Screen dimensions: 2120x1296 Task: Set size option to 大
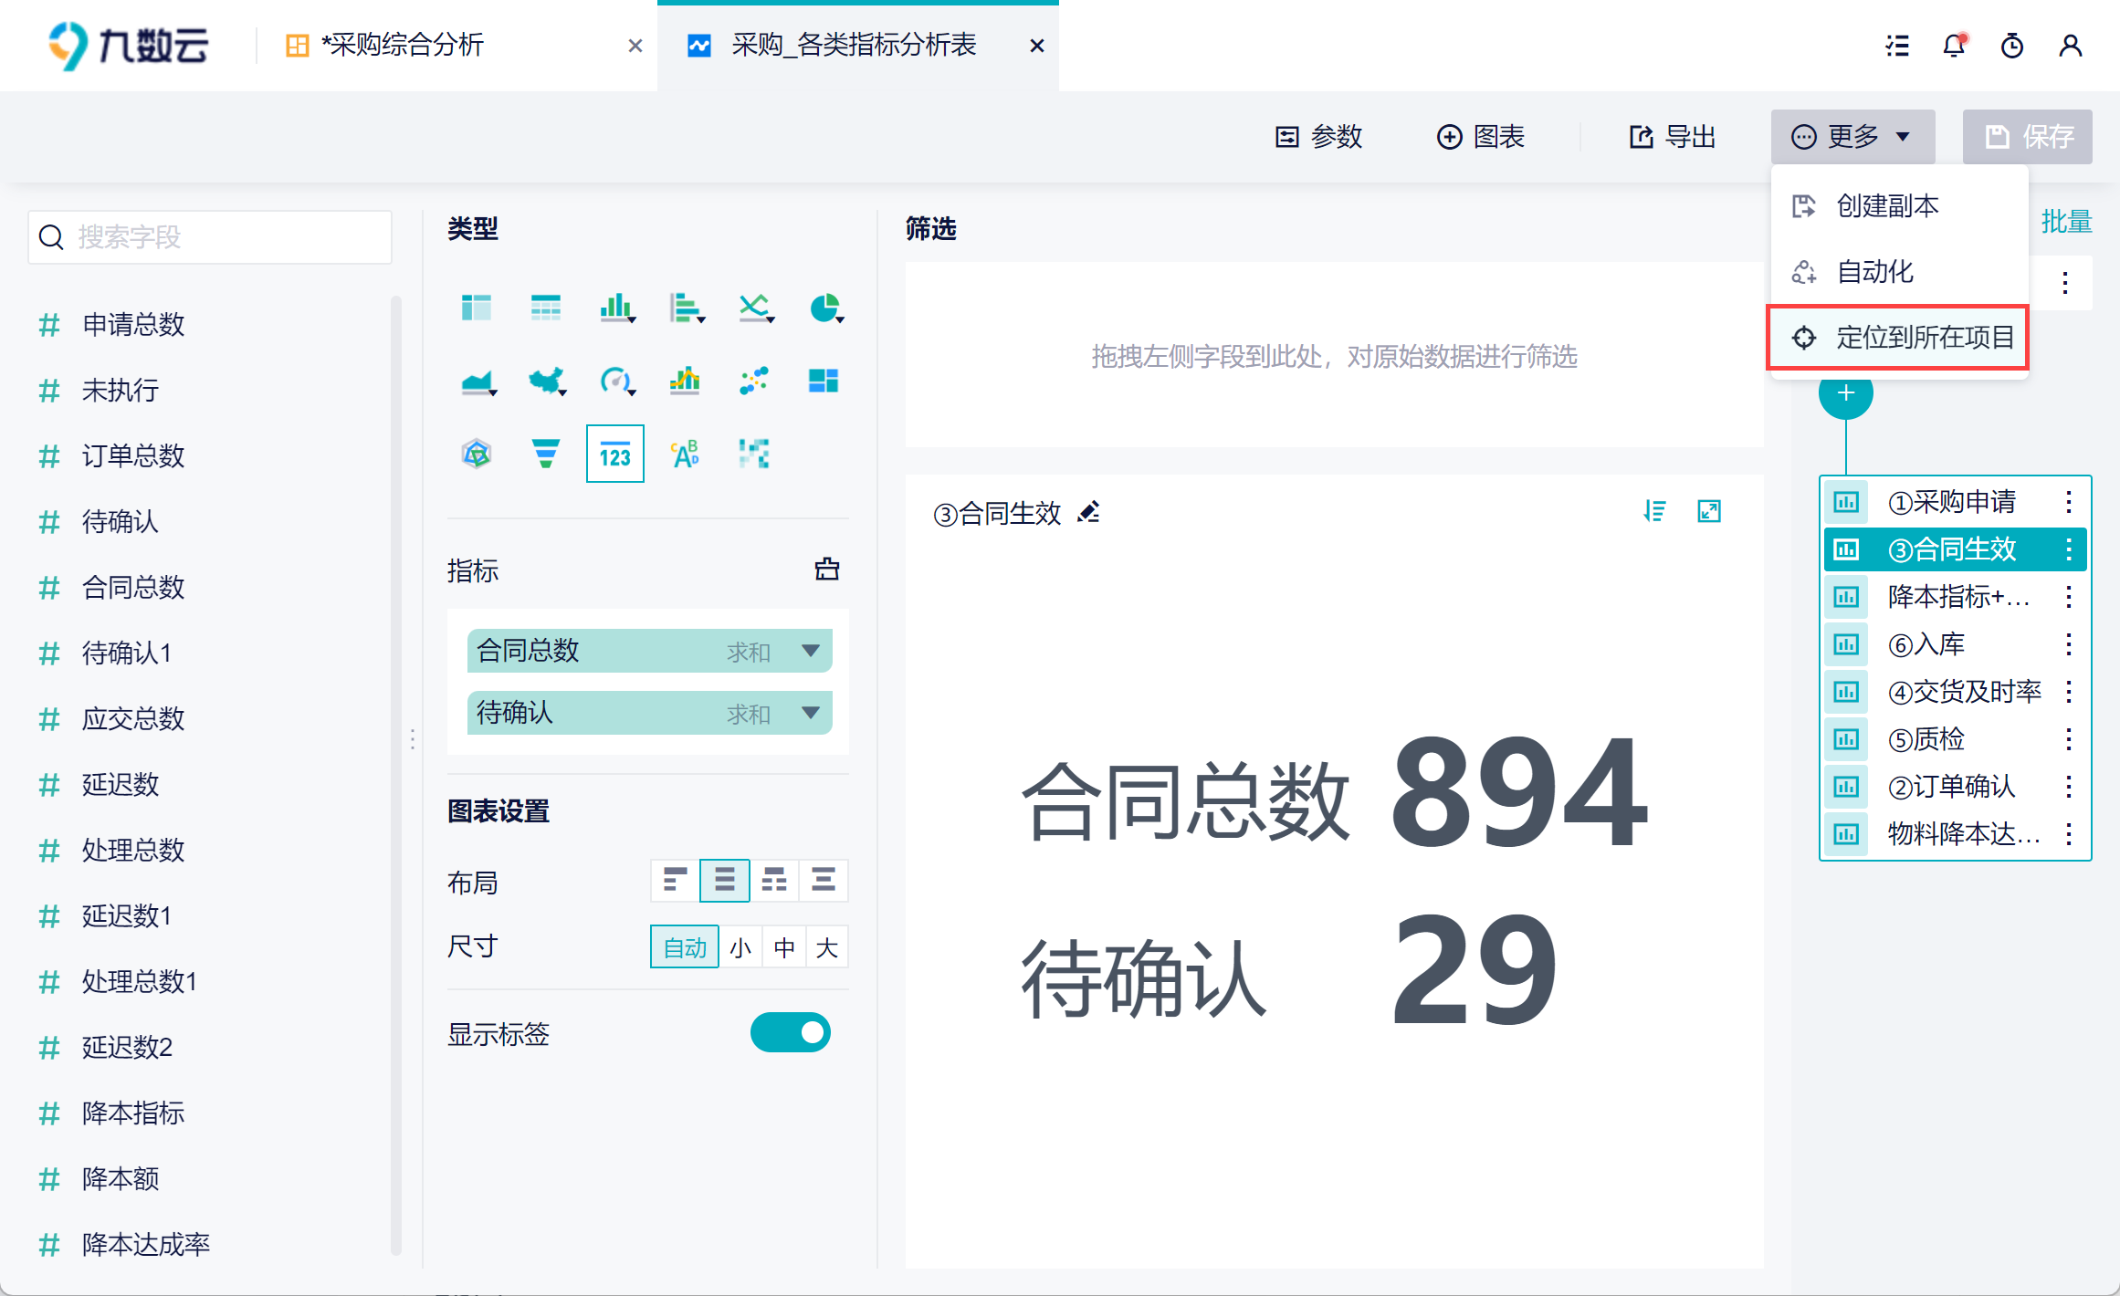[x=826, y=947]
